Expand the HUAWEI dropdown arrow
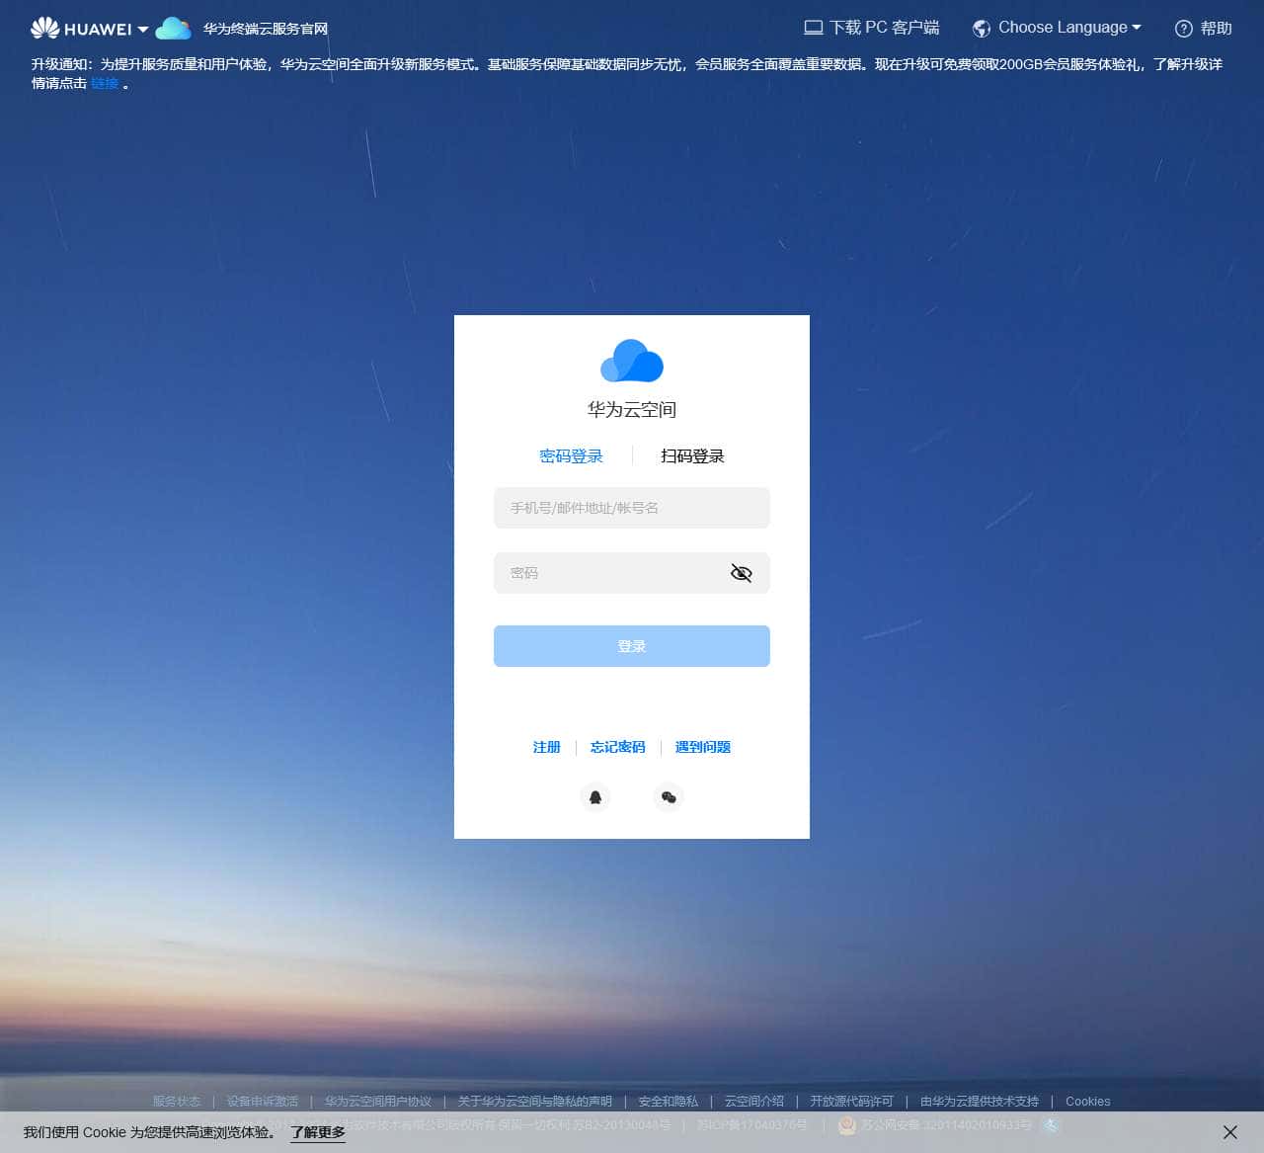 coord(143,30)
